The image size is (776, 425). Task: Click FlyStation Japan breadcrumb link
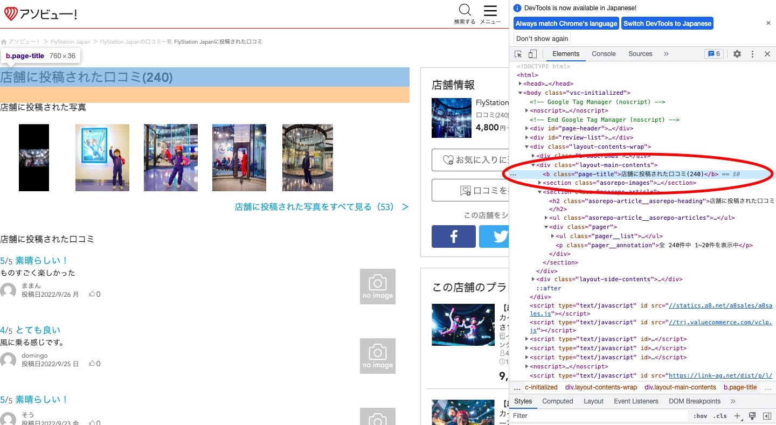tap(71, 41)
